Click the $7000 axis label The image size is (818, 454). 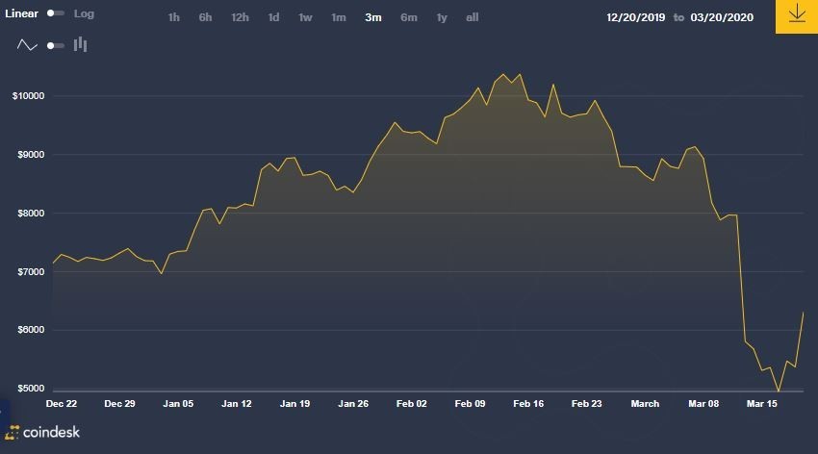click(31, 271)
